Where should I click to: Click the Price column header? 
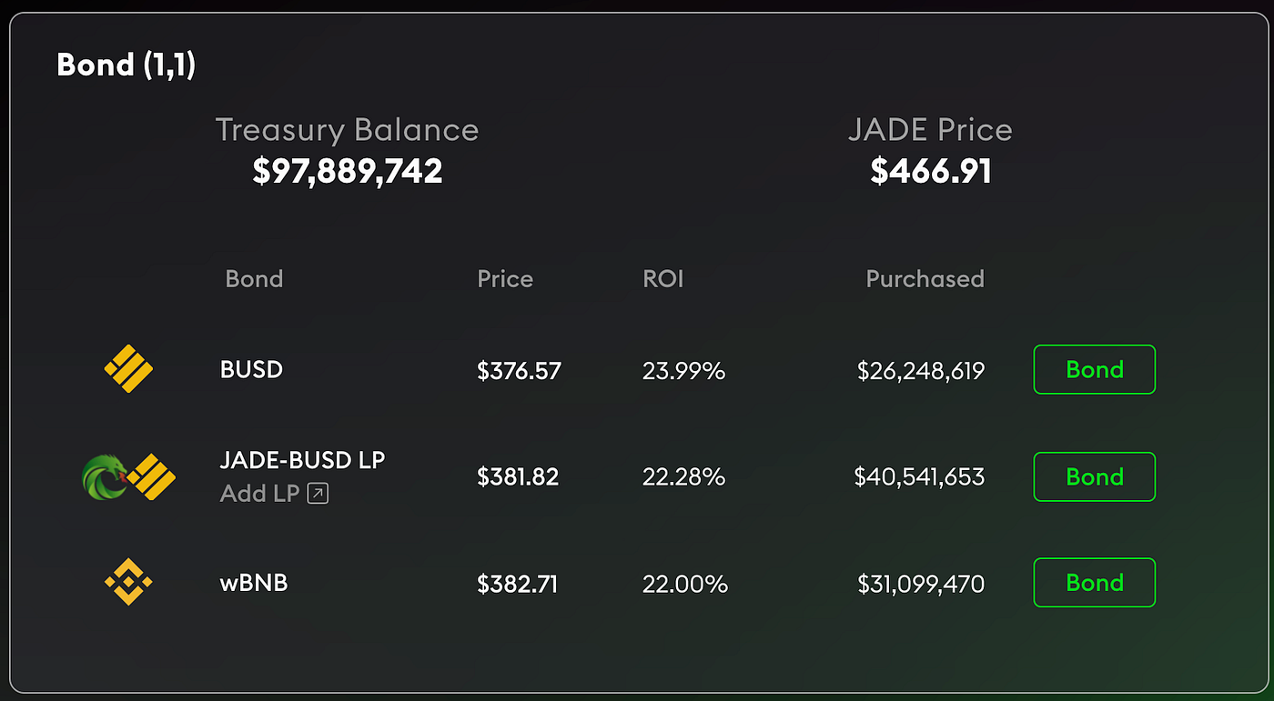click(x=505, y=278)
